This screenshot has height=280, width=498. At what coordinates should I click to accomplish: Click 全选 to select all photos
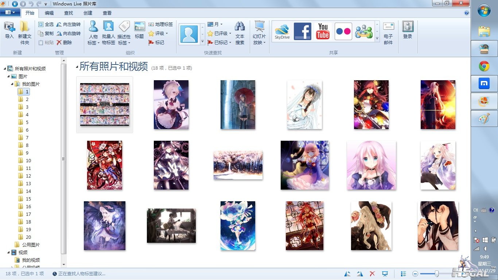point(46,24)
